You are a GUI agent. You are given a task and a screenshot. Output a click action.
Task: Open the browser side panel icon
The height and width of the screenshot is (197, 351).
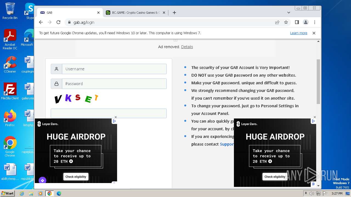[x=297, y=22]
